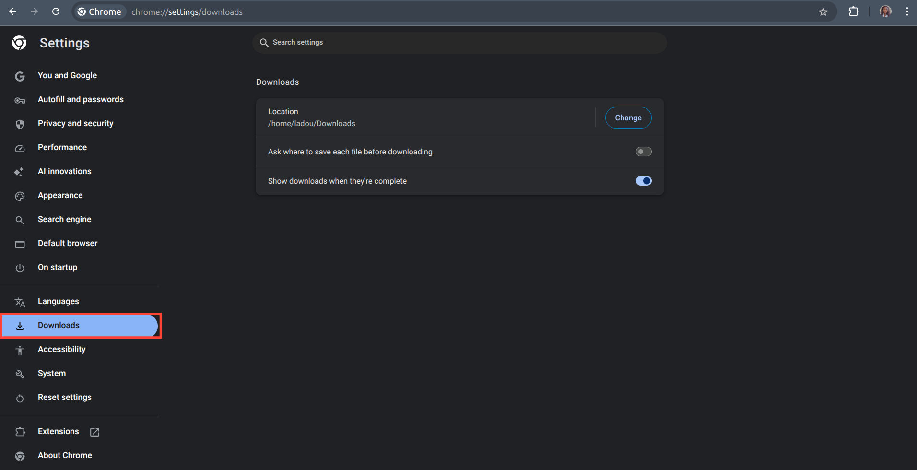Open the Reset settings timer icon
The image size is (917, 470).
20,398
